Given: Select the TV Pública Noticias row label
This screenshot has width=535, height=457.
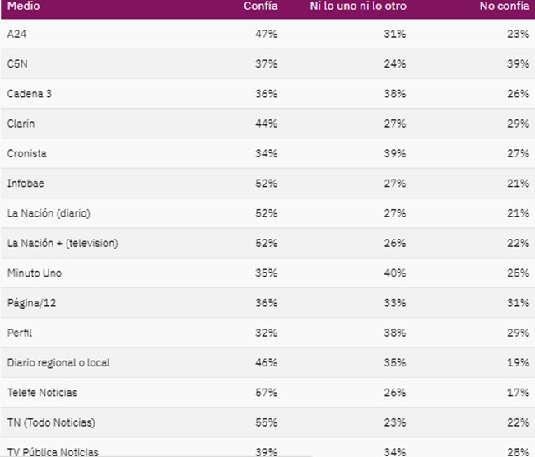Looking at the screenshot, I should click(x=53, y=451).
